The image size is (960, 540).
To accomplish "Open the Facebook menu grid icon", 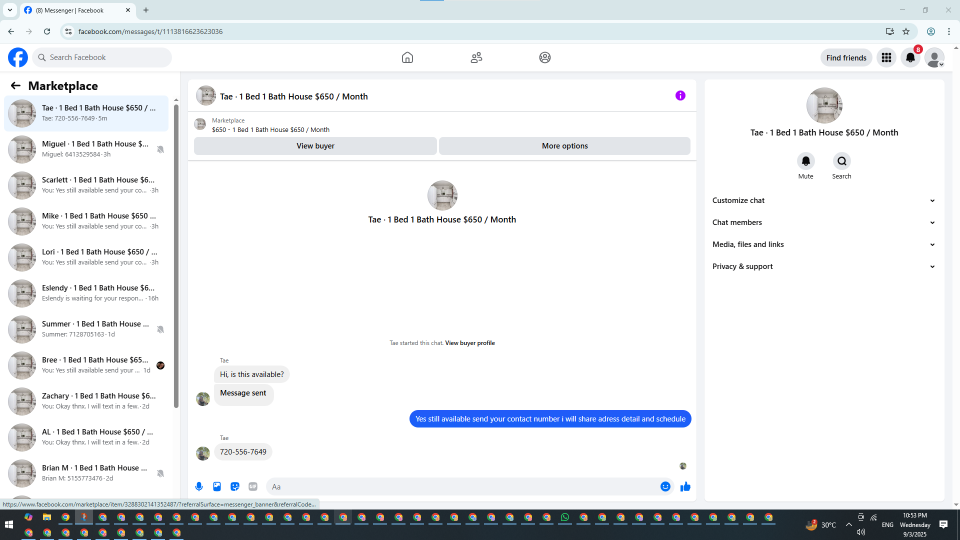I will (x=886, y=57).
